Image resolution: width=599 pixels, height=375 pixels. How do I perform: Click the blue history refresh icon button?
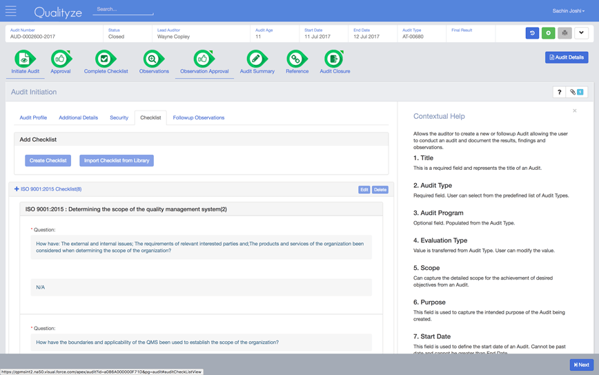tap(532, 33)
